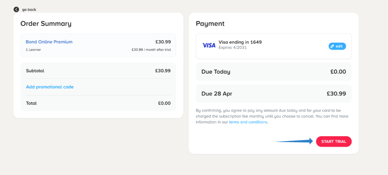Click the go back arrow icon
Screen dimensions: 388x175
[x=16, y=10]
